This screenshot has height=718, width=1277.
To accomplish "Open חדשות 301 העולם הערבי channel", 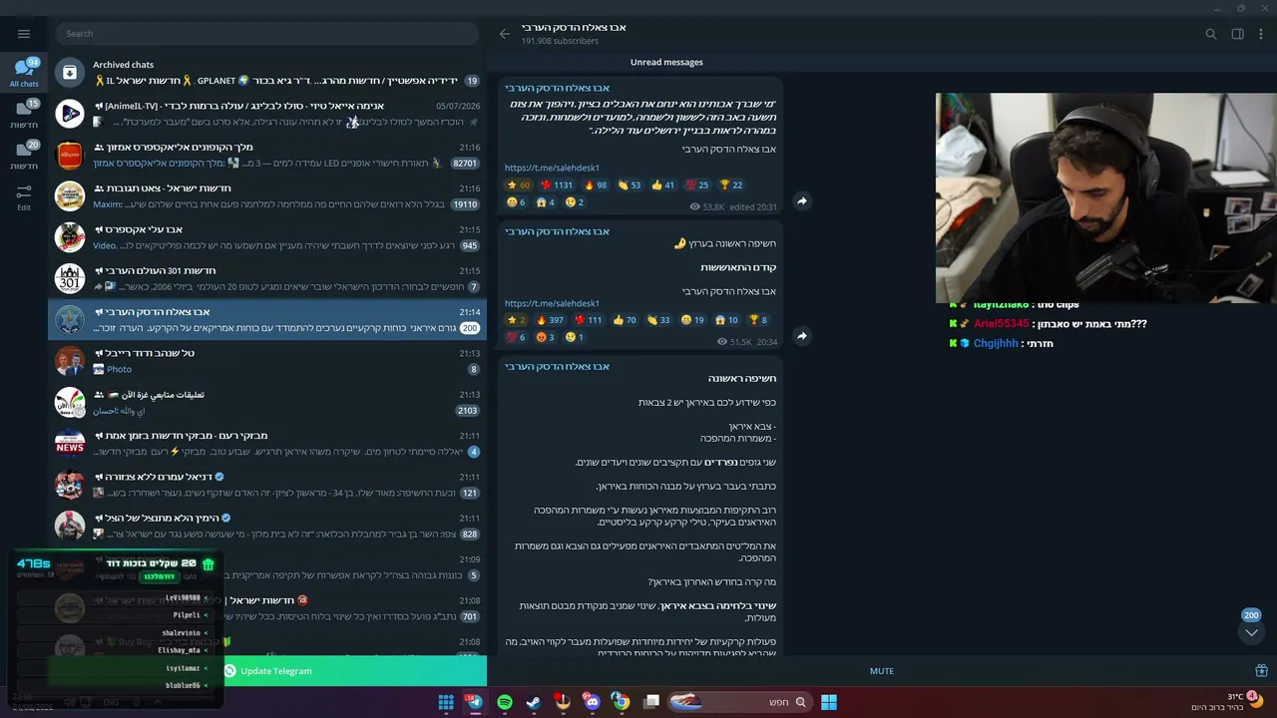I will pos(267,278).
